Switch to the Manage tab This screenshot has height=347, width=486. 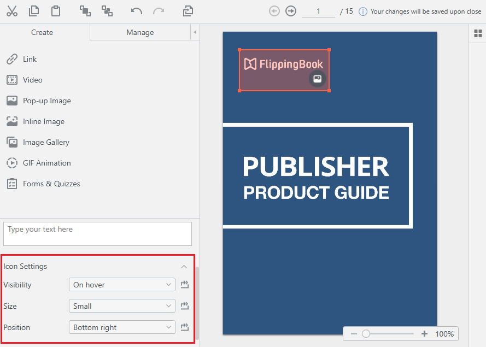tap(140, 32)
